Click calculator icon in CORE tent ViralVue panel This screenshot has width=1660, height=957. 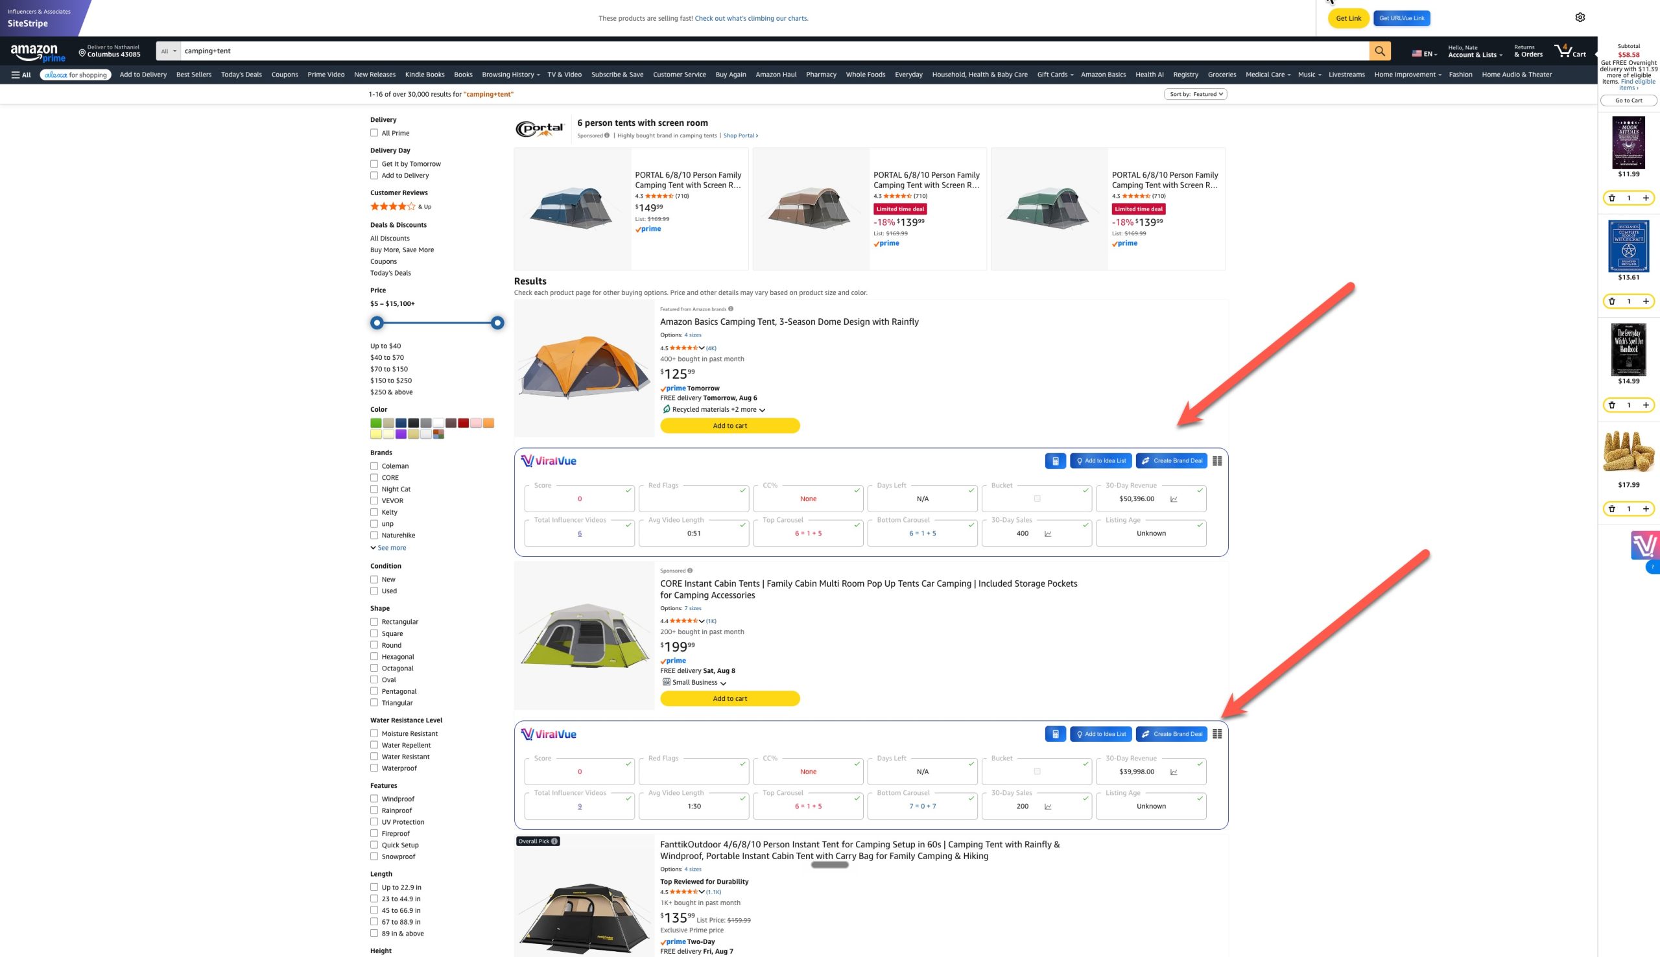point(1055,734)
